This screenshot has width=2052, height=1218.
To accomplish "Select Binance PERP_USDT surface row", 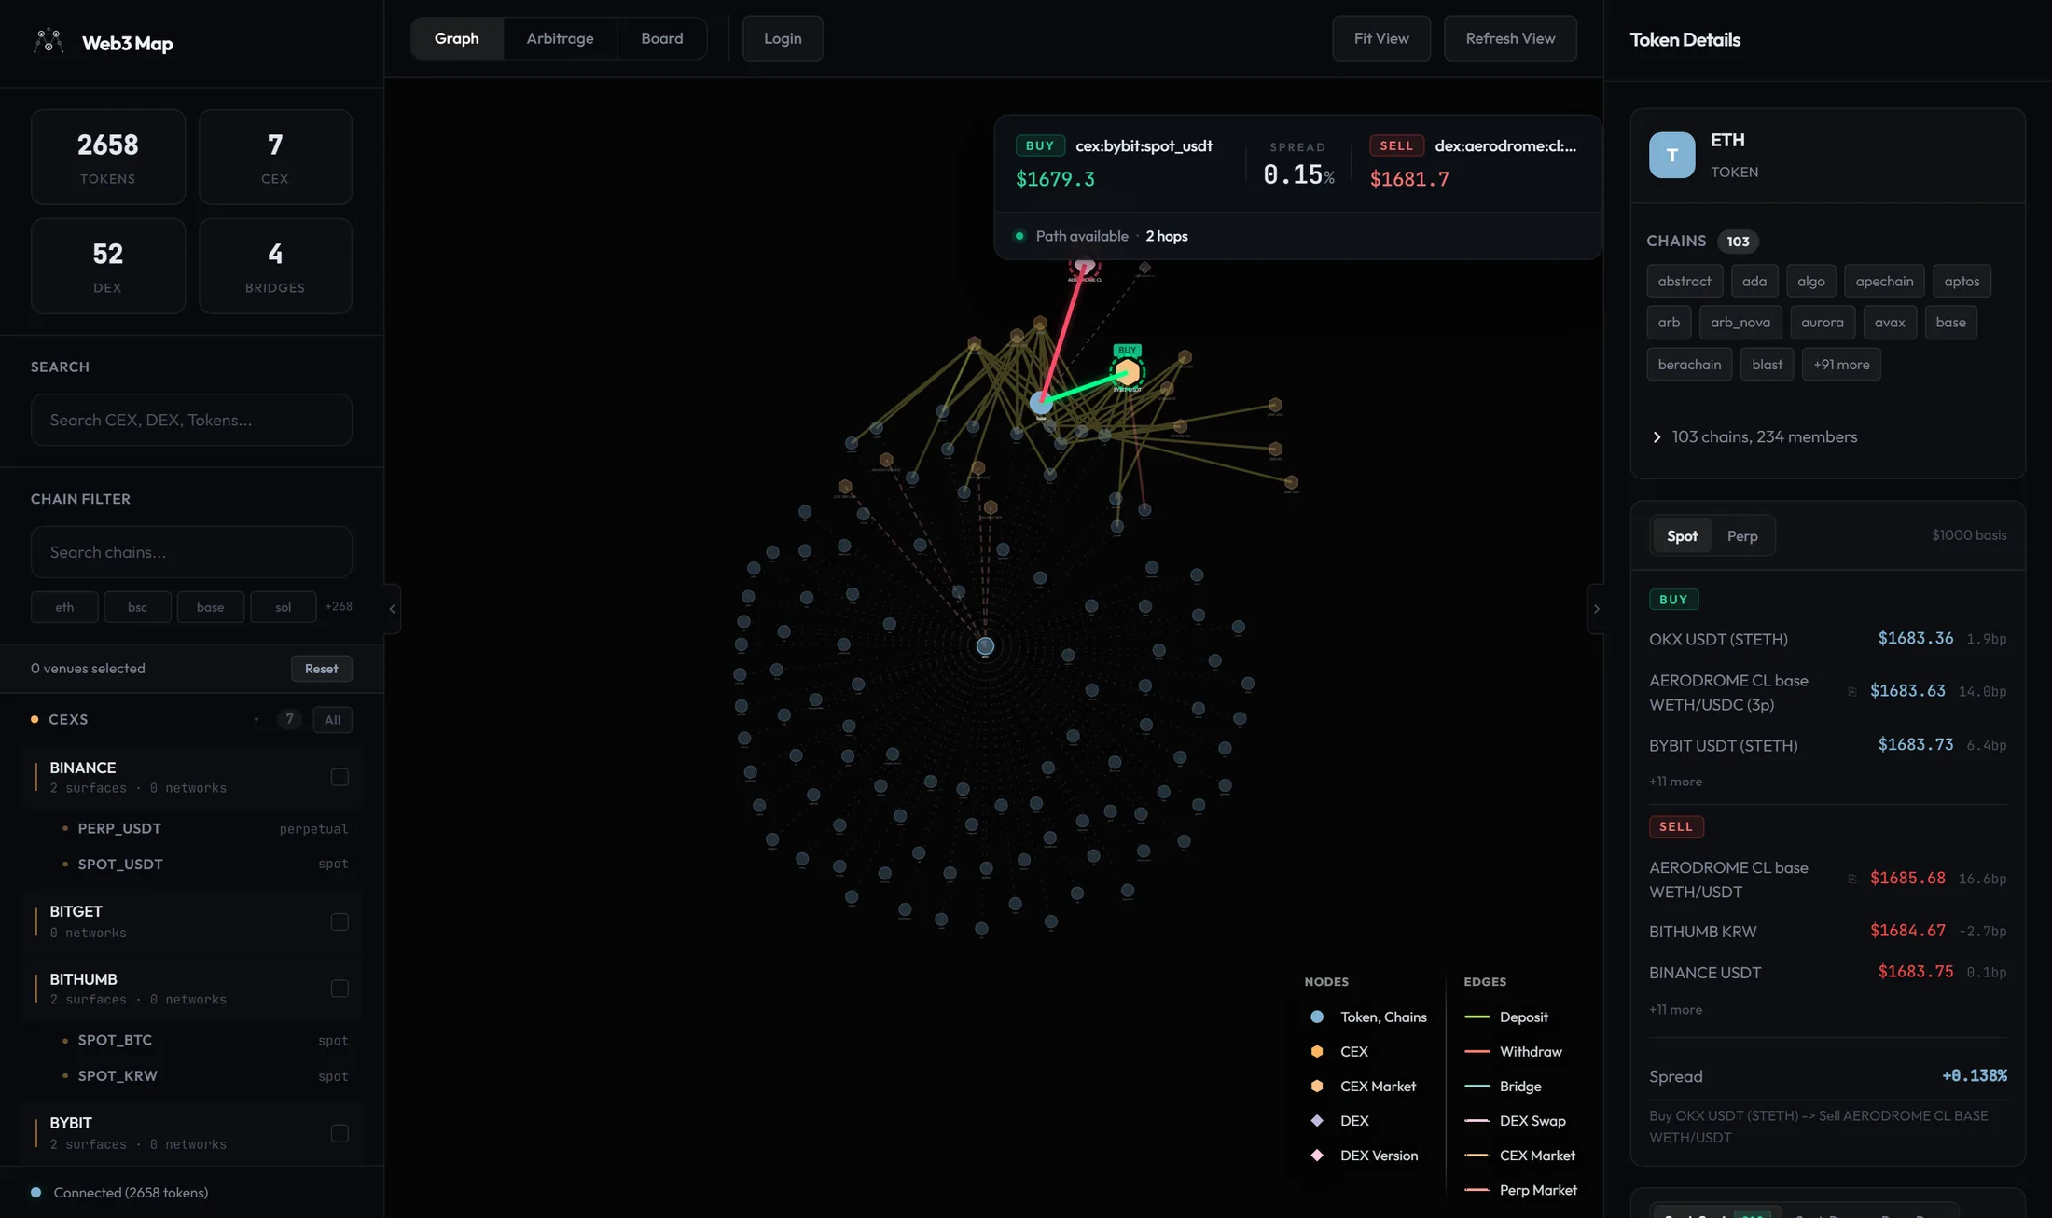I will point(205,828).
